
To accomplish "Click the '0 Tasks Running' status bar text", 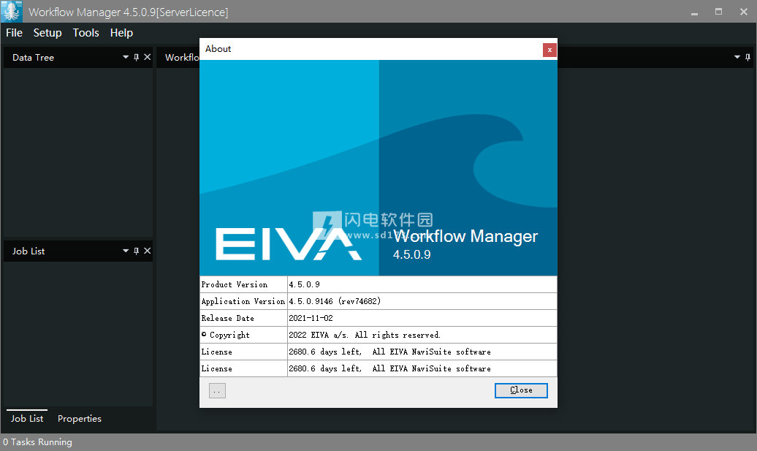I will click(x=38, y=441).
